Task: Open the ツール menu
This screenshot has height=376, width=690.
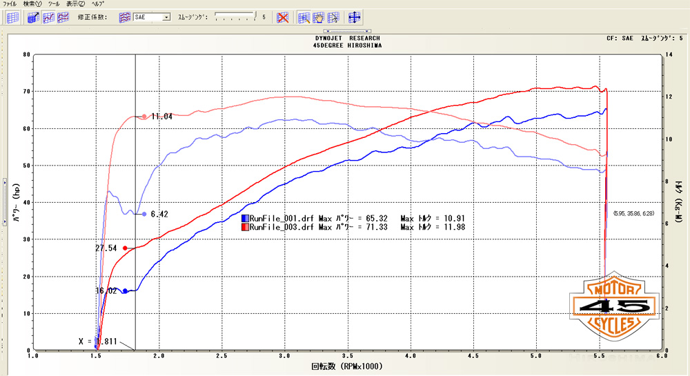Action: (x=54, y=4)
